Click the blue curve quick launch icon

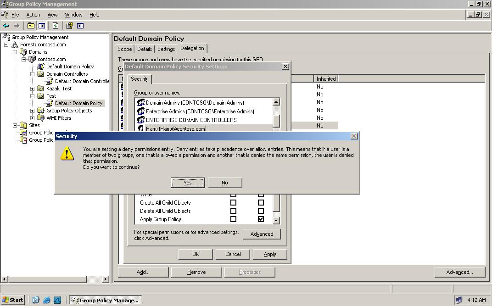tap(57, 300)
